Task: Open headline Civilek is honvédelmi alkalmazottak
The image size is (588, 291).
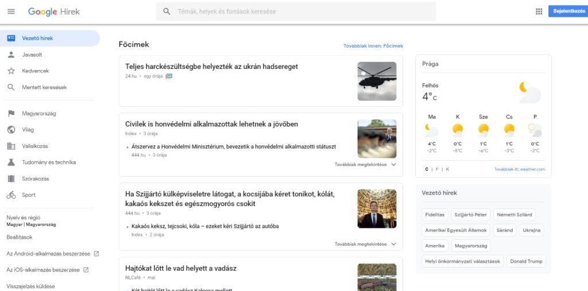Action: pyautogui.click(x=211, y=124)
